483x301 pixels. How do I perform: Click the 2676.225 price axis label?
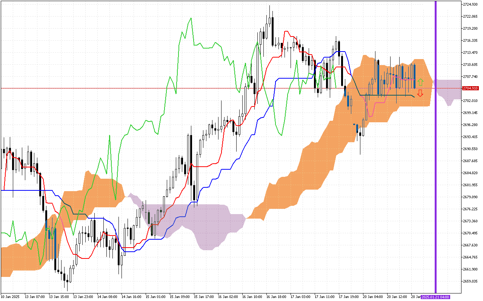click(x=471, y=209)
